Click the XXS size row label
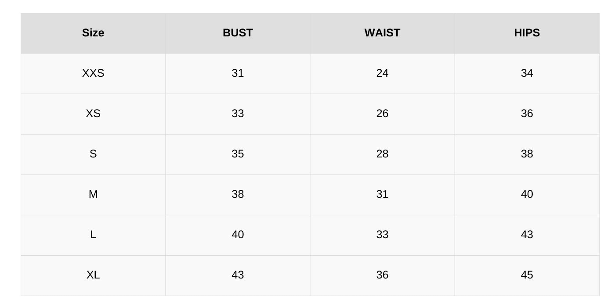 click(x=93, y=73)
